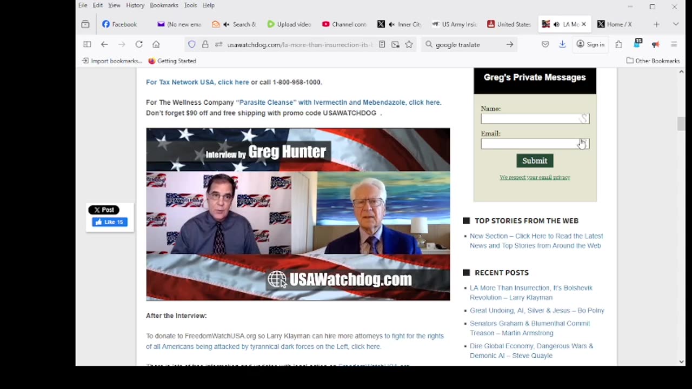Open the Pocket save icon
This screenshot has height=389, width=692.
545,44
